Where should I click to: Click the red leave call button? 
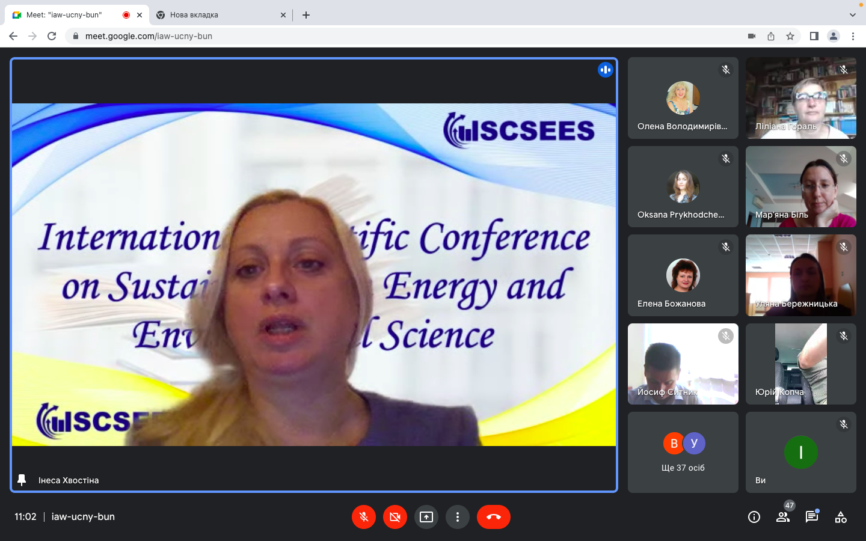(493, 517)
